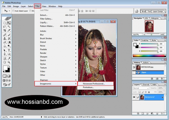Select the Shape tool

coord(9,54)
